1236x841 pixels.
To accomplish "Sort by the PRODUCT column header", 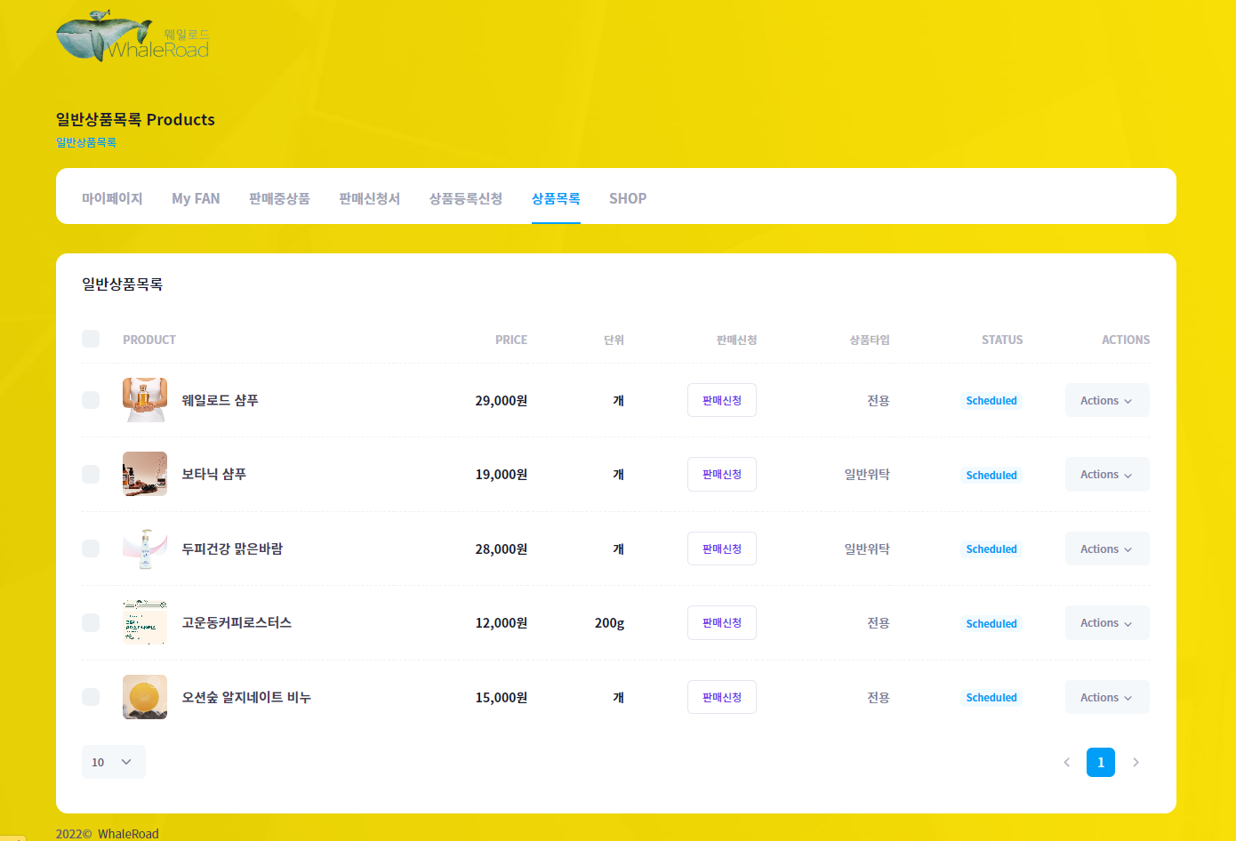I will 149,340.
